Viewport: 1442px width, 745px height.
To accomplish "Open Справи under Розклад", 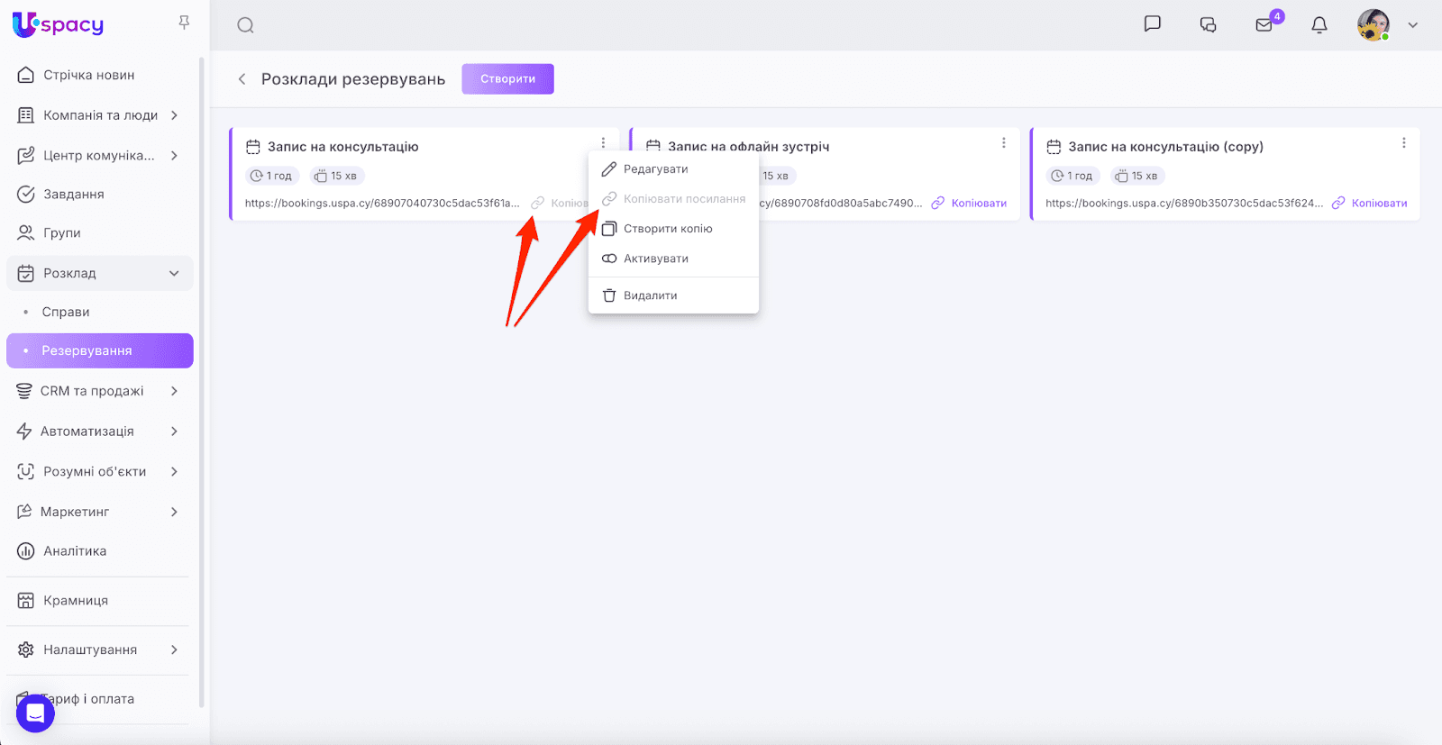I will [x=66, y=312].
